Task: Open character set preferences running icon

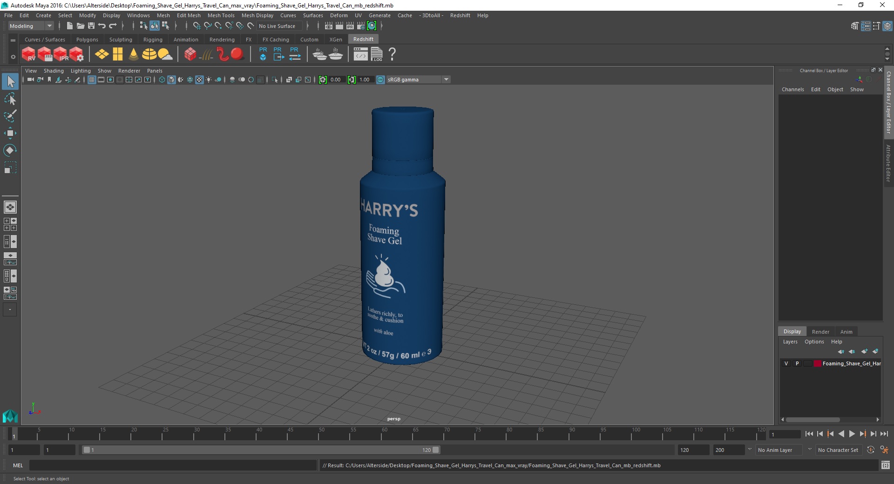Action: click(884, 450)
